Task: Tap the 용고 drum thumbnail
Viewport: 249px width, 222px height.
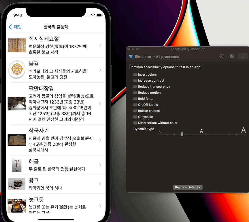Action: pyautogui.click(x=17, y=184)
